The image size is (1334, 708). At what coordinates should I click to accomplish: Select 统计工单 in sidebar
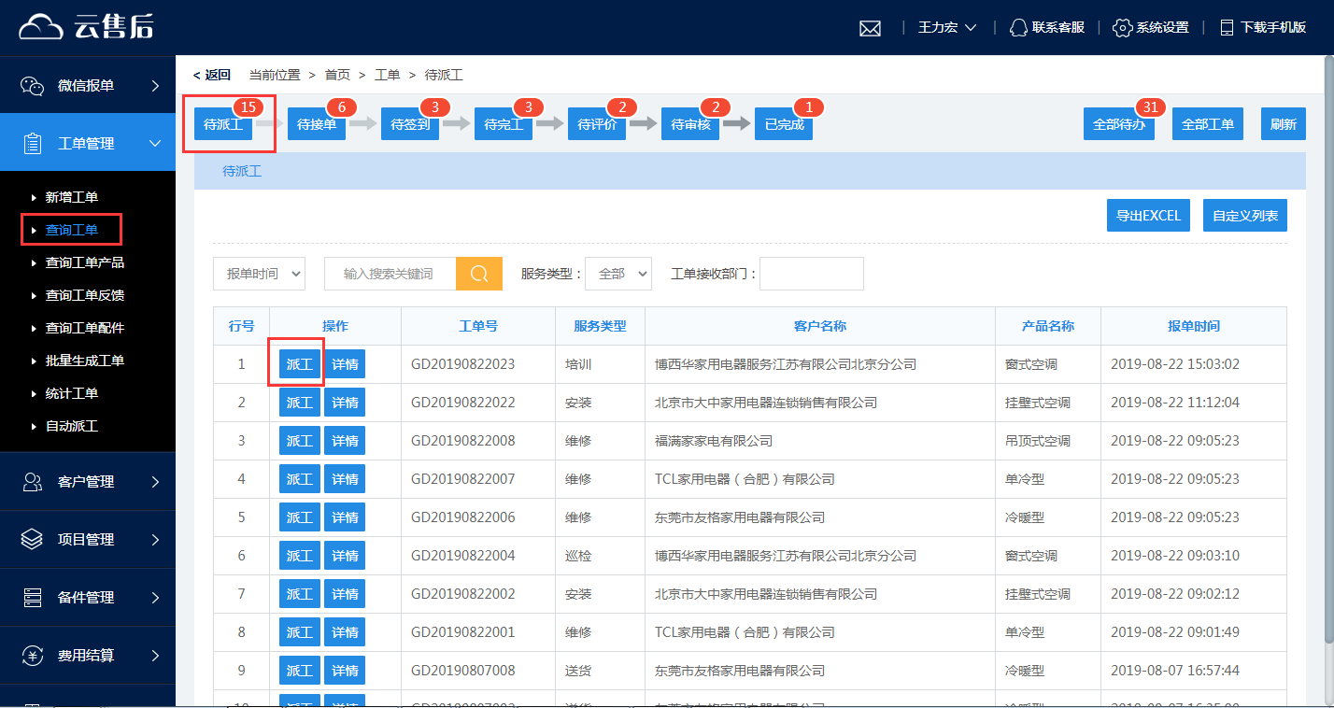point(72,393)
